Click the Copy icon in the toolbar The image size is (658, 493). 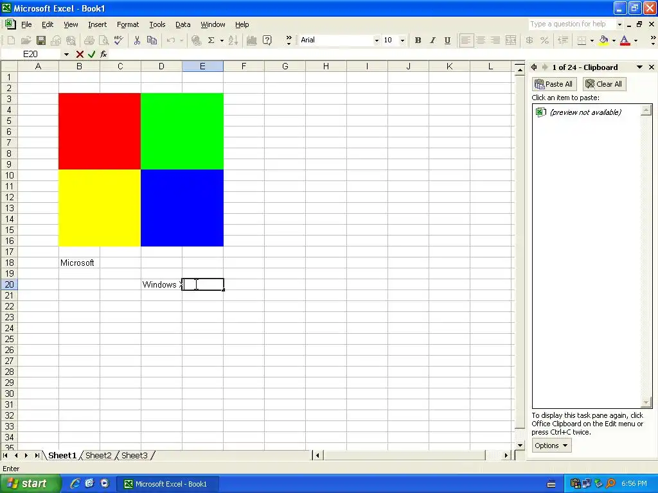(x=152, y=40)
